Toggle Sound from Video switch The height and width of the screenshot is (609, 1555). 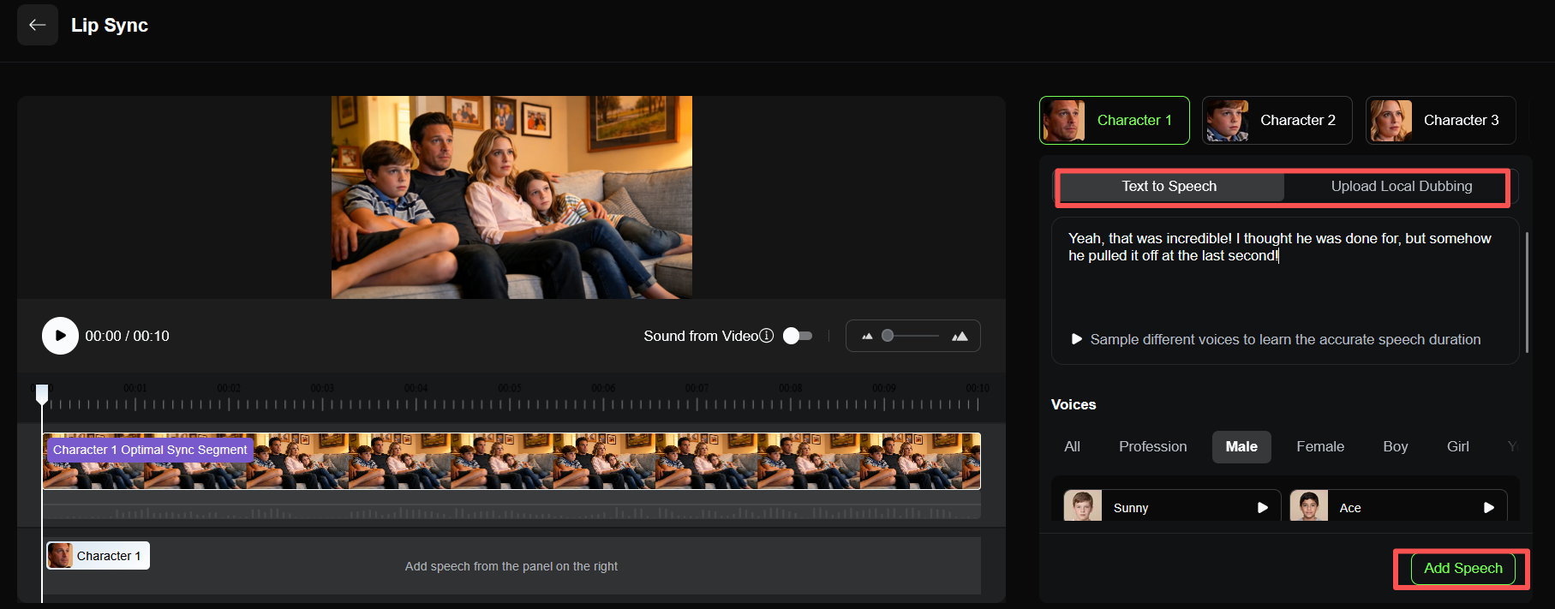point(798,336)
